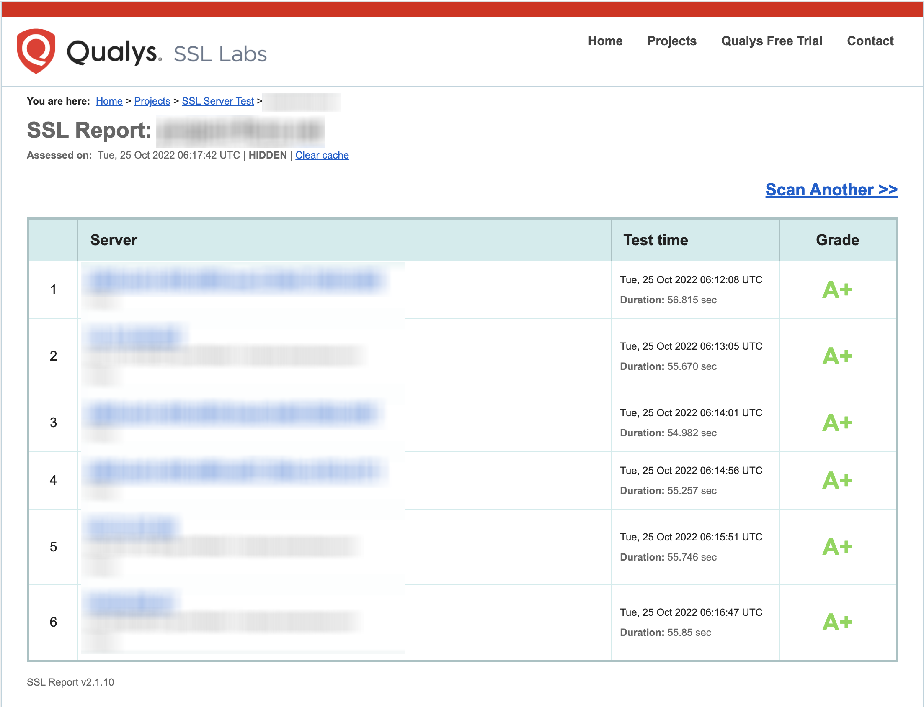
Task: Select test time 06:13:05 UTC text
Action: pyautogui.click(x=691, y=346)
